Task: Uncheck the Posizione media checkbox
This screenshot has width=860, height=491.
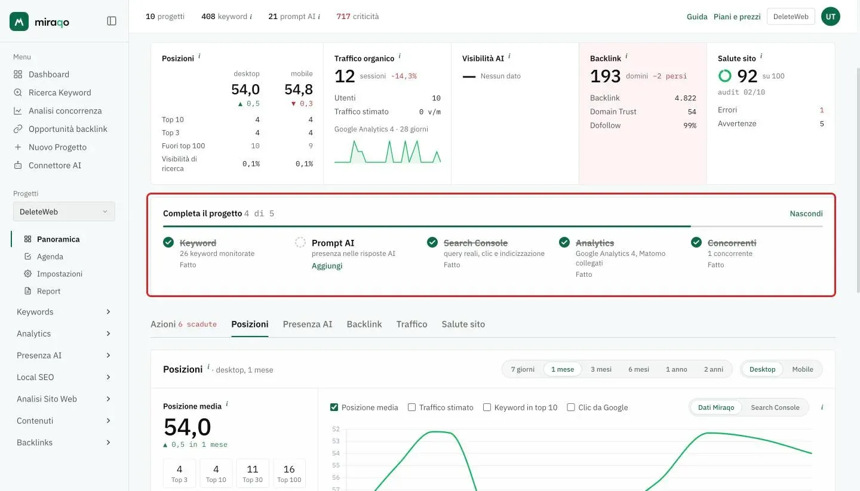Action: click(x=334, y=407)
